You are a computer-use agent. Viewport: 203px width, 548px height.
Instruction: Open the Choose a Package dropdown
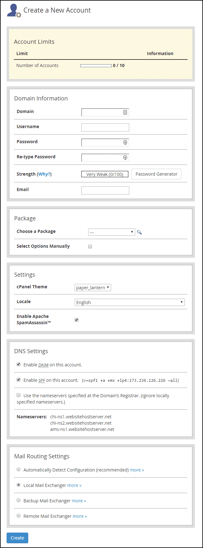pyautogui.click(x=111, y=232)
